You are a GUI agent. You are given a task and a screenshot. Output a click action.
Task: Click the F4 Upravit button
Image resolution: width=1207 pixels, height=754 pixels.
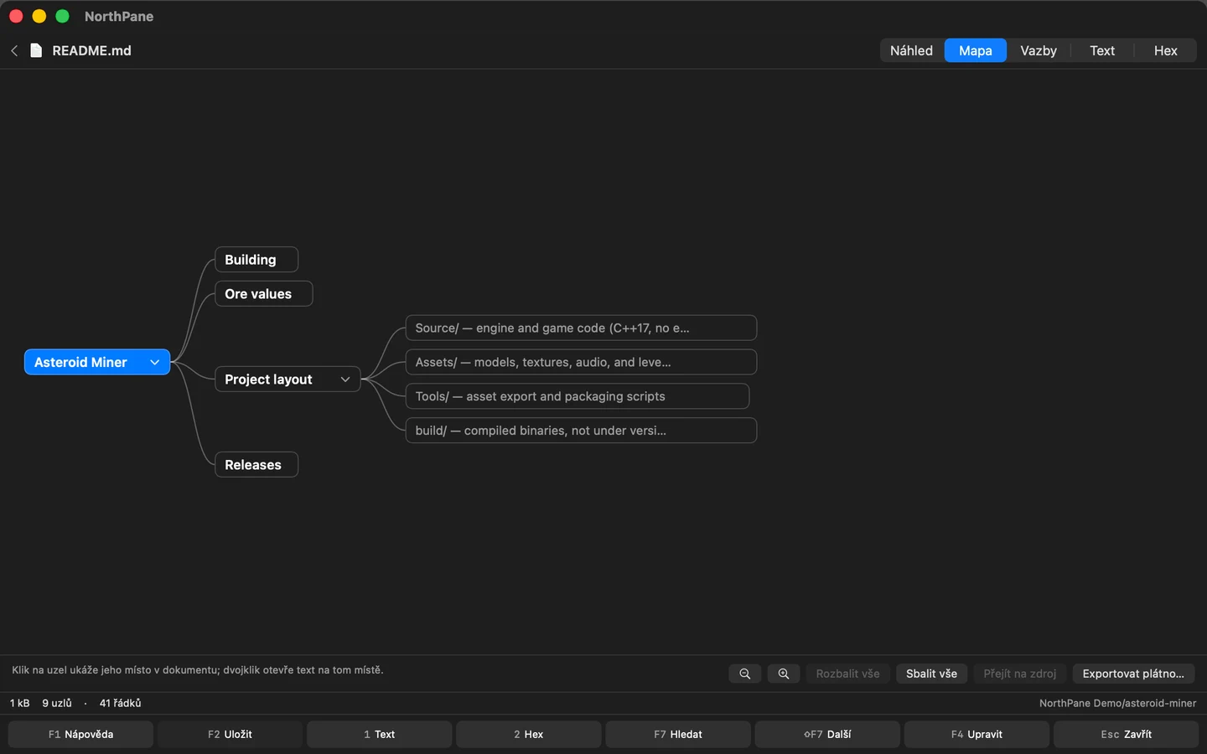(976, 735)
